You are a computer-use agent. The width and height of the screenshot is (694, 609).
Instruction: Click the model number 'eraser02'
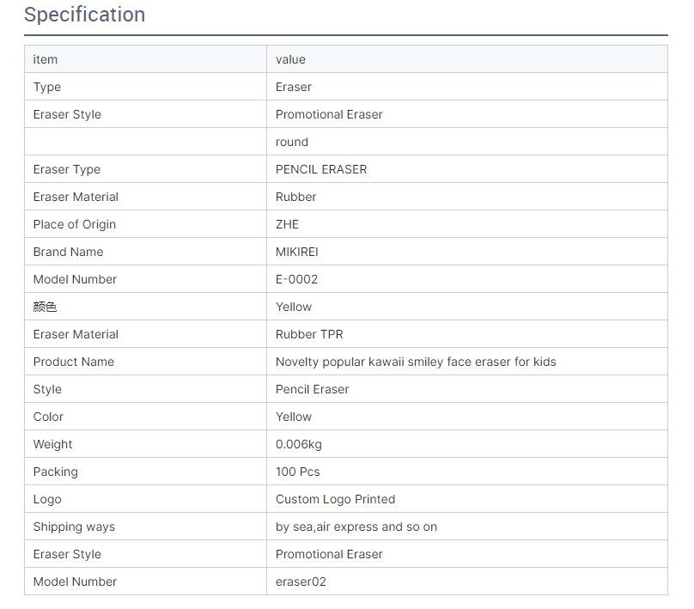tap(301, 582)
